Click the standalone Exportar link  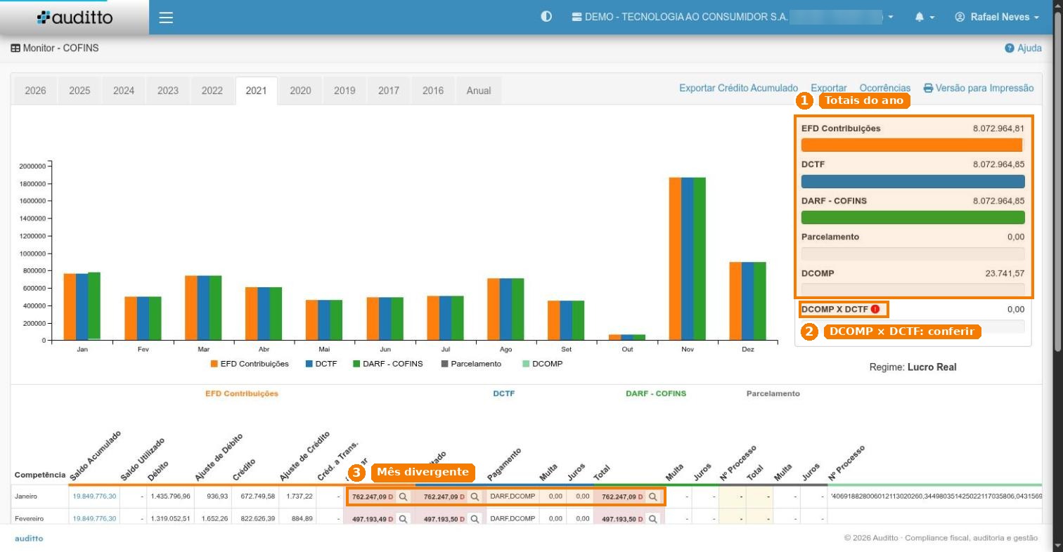tap(828, 88)
